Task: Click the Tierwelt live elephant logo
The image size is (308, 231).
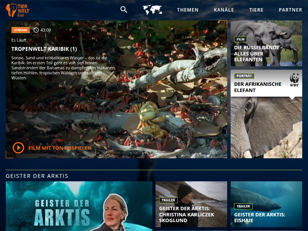Action: point(18,10)
